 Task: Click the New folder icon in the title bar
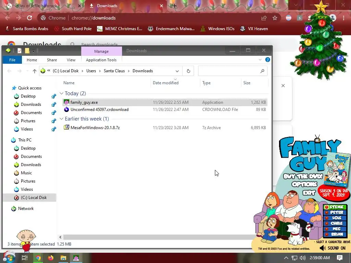click(27, 51)
